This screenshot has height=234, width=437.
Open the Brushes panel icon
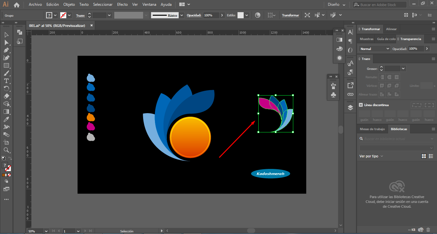click(333, 86)
